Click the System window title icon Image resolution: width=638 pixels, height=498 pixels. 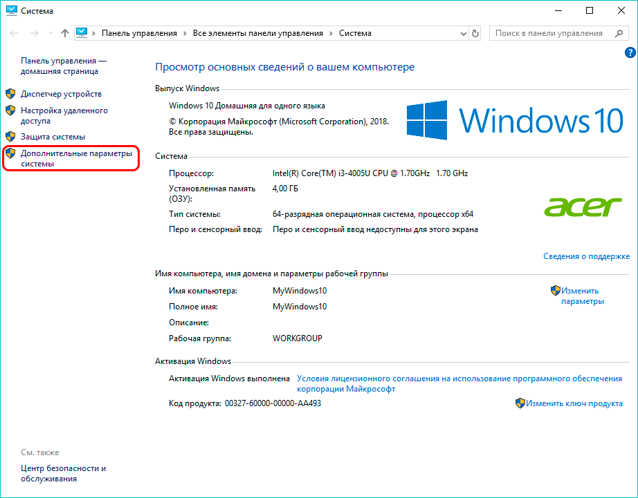(11, 10)
